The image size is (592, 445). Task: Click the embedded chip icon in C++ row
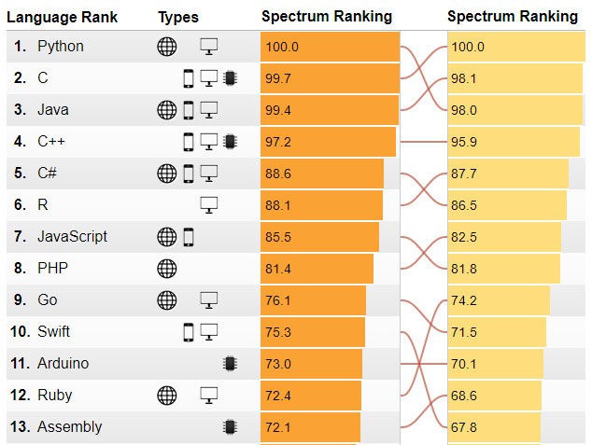[230, 142]
